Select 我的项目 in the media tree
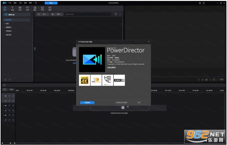Viewport: 227px width, 145px height. pyautogui.click(x=9, y=35)
